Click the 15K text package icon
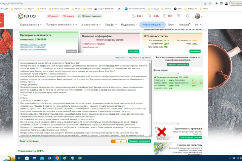This screenshot has width=242, height=161. coord(165,16)
